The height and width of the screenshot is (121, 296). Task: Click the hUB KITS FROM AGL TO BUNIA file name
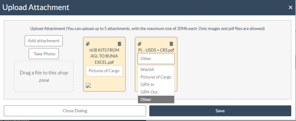[104, 56]
